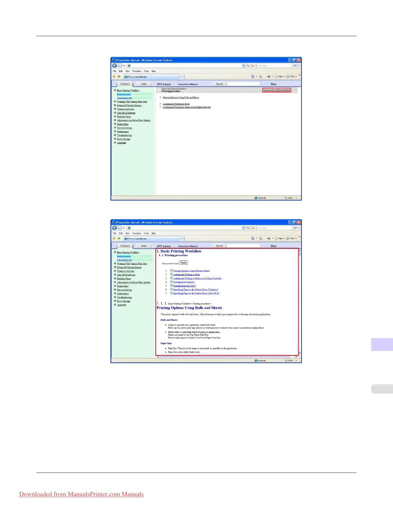Click 'Cancelling print jobs' in upper window sidebar
This screenshot has height=509, width=393.
(x=124, y=98)
